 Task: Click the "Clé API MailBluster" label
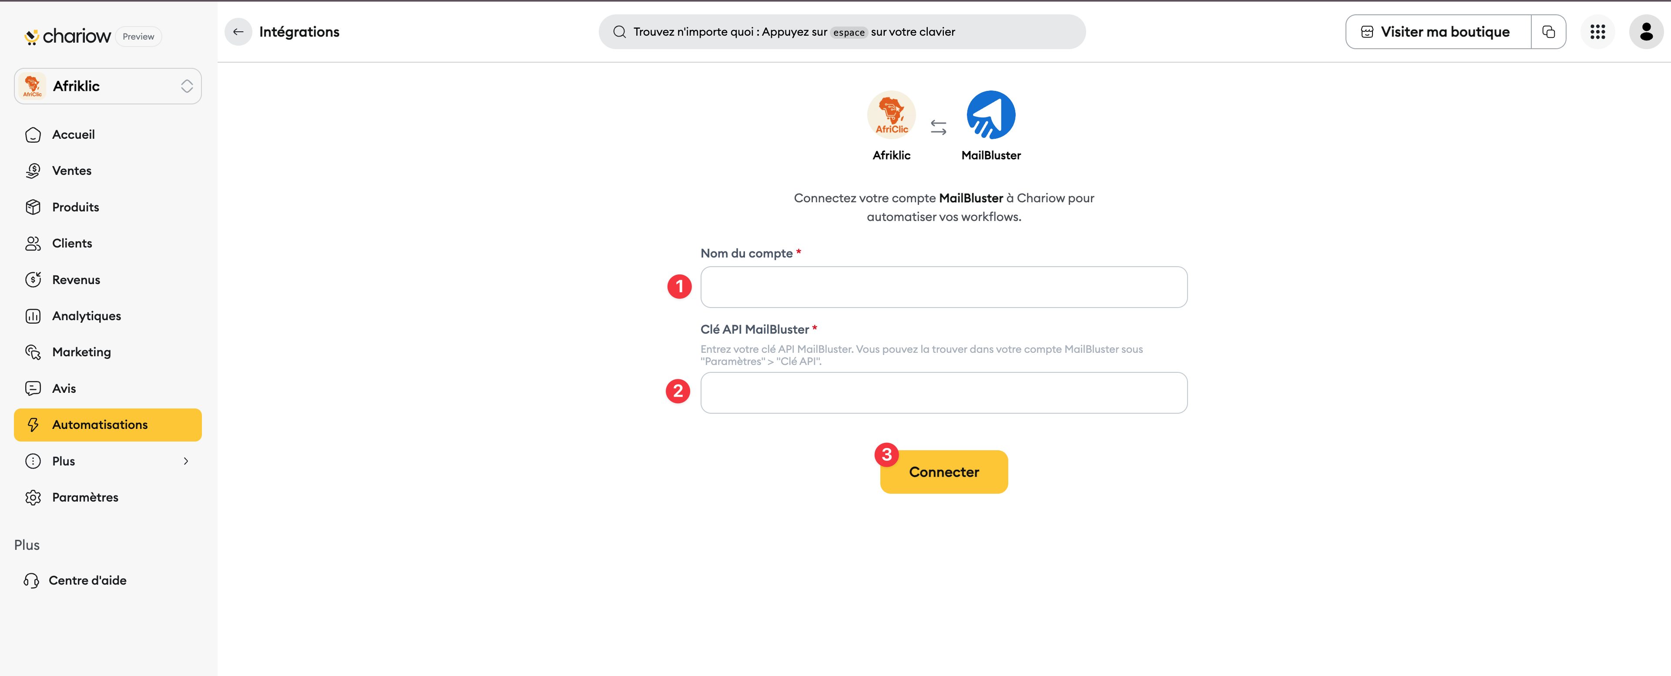pyautogui.click(x=755, y=329)
